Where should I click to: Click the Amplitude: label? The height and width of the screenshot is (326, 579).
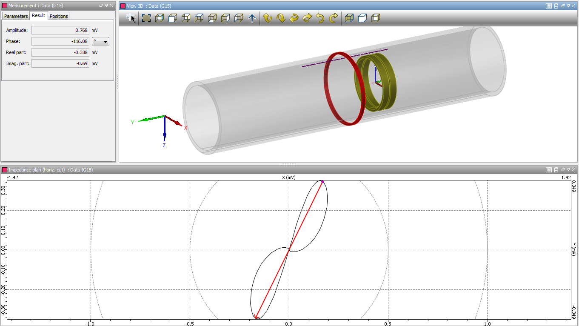pyautogui.click(x=17, y=30)
